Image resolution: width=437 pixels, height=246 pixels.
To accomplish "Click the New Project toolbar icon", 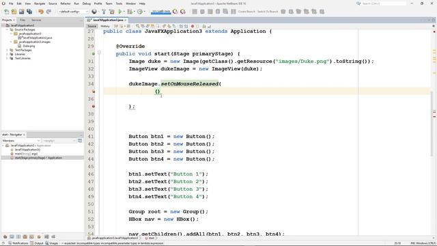I will coord(14,12).
